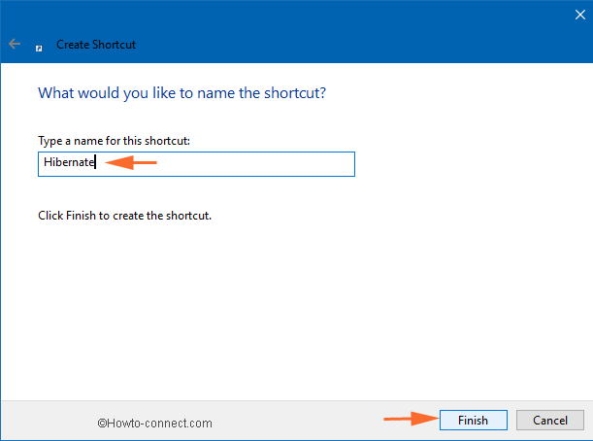593x441 pixels.
Task: Click the 'Create Shortcut' window title text
Action: [x=96, y=45]
